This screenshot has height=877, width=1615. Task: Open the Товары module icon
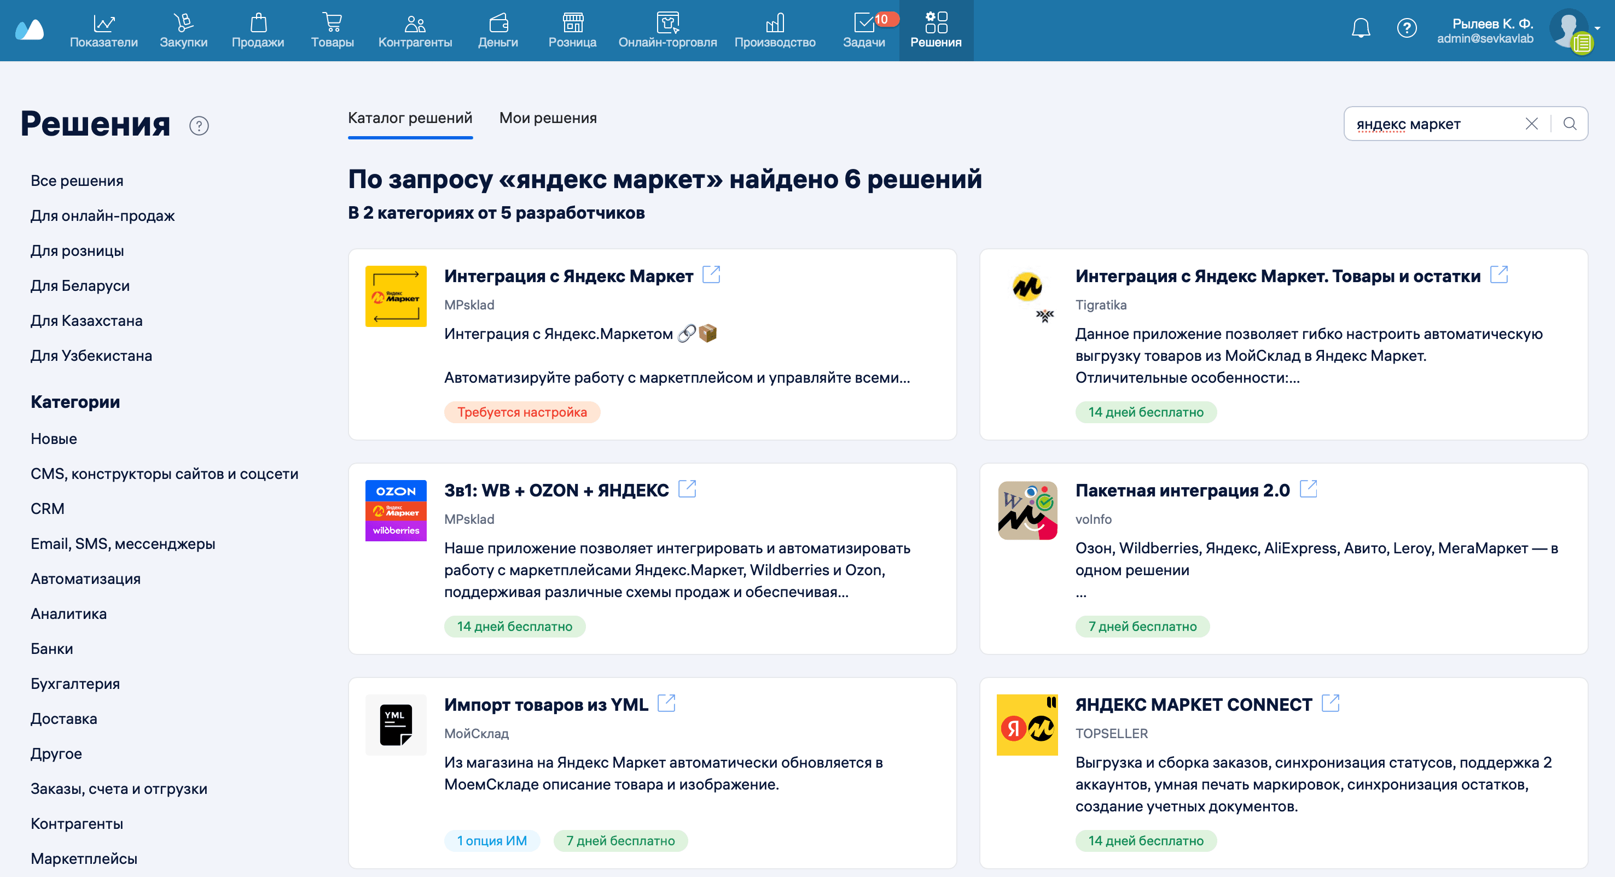(x=332, y=23)
